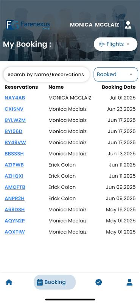The width and height of the screenshot is (140, 303).
Task: Open the account person icon in bottom bar
Action: point(129,282)
